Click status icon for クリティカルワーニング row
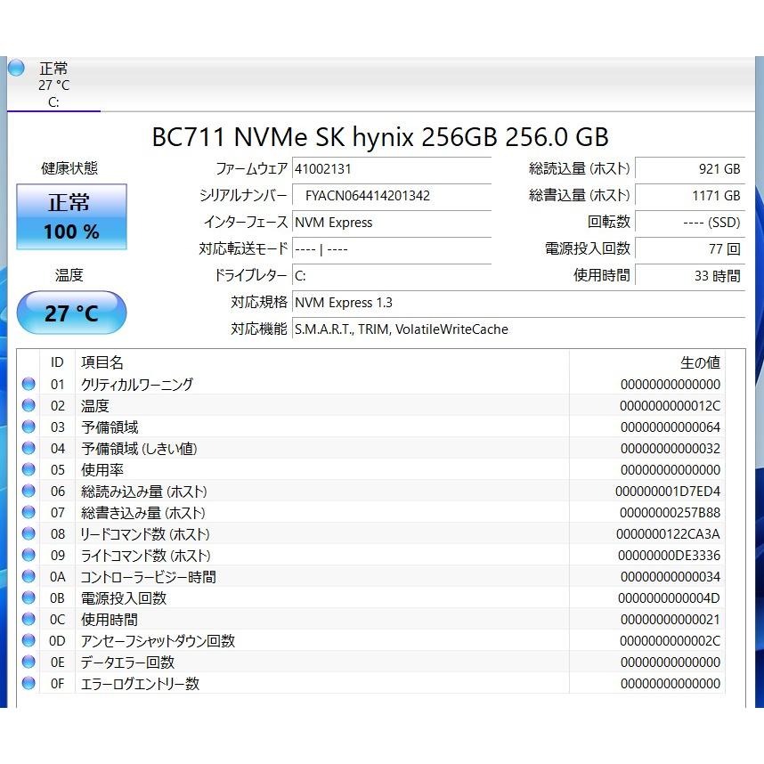This screenshot has width=764, height=764. [x=28, y=385]
